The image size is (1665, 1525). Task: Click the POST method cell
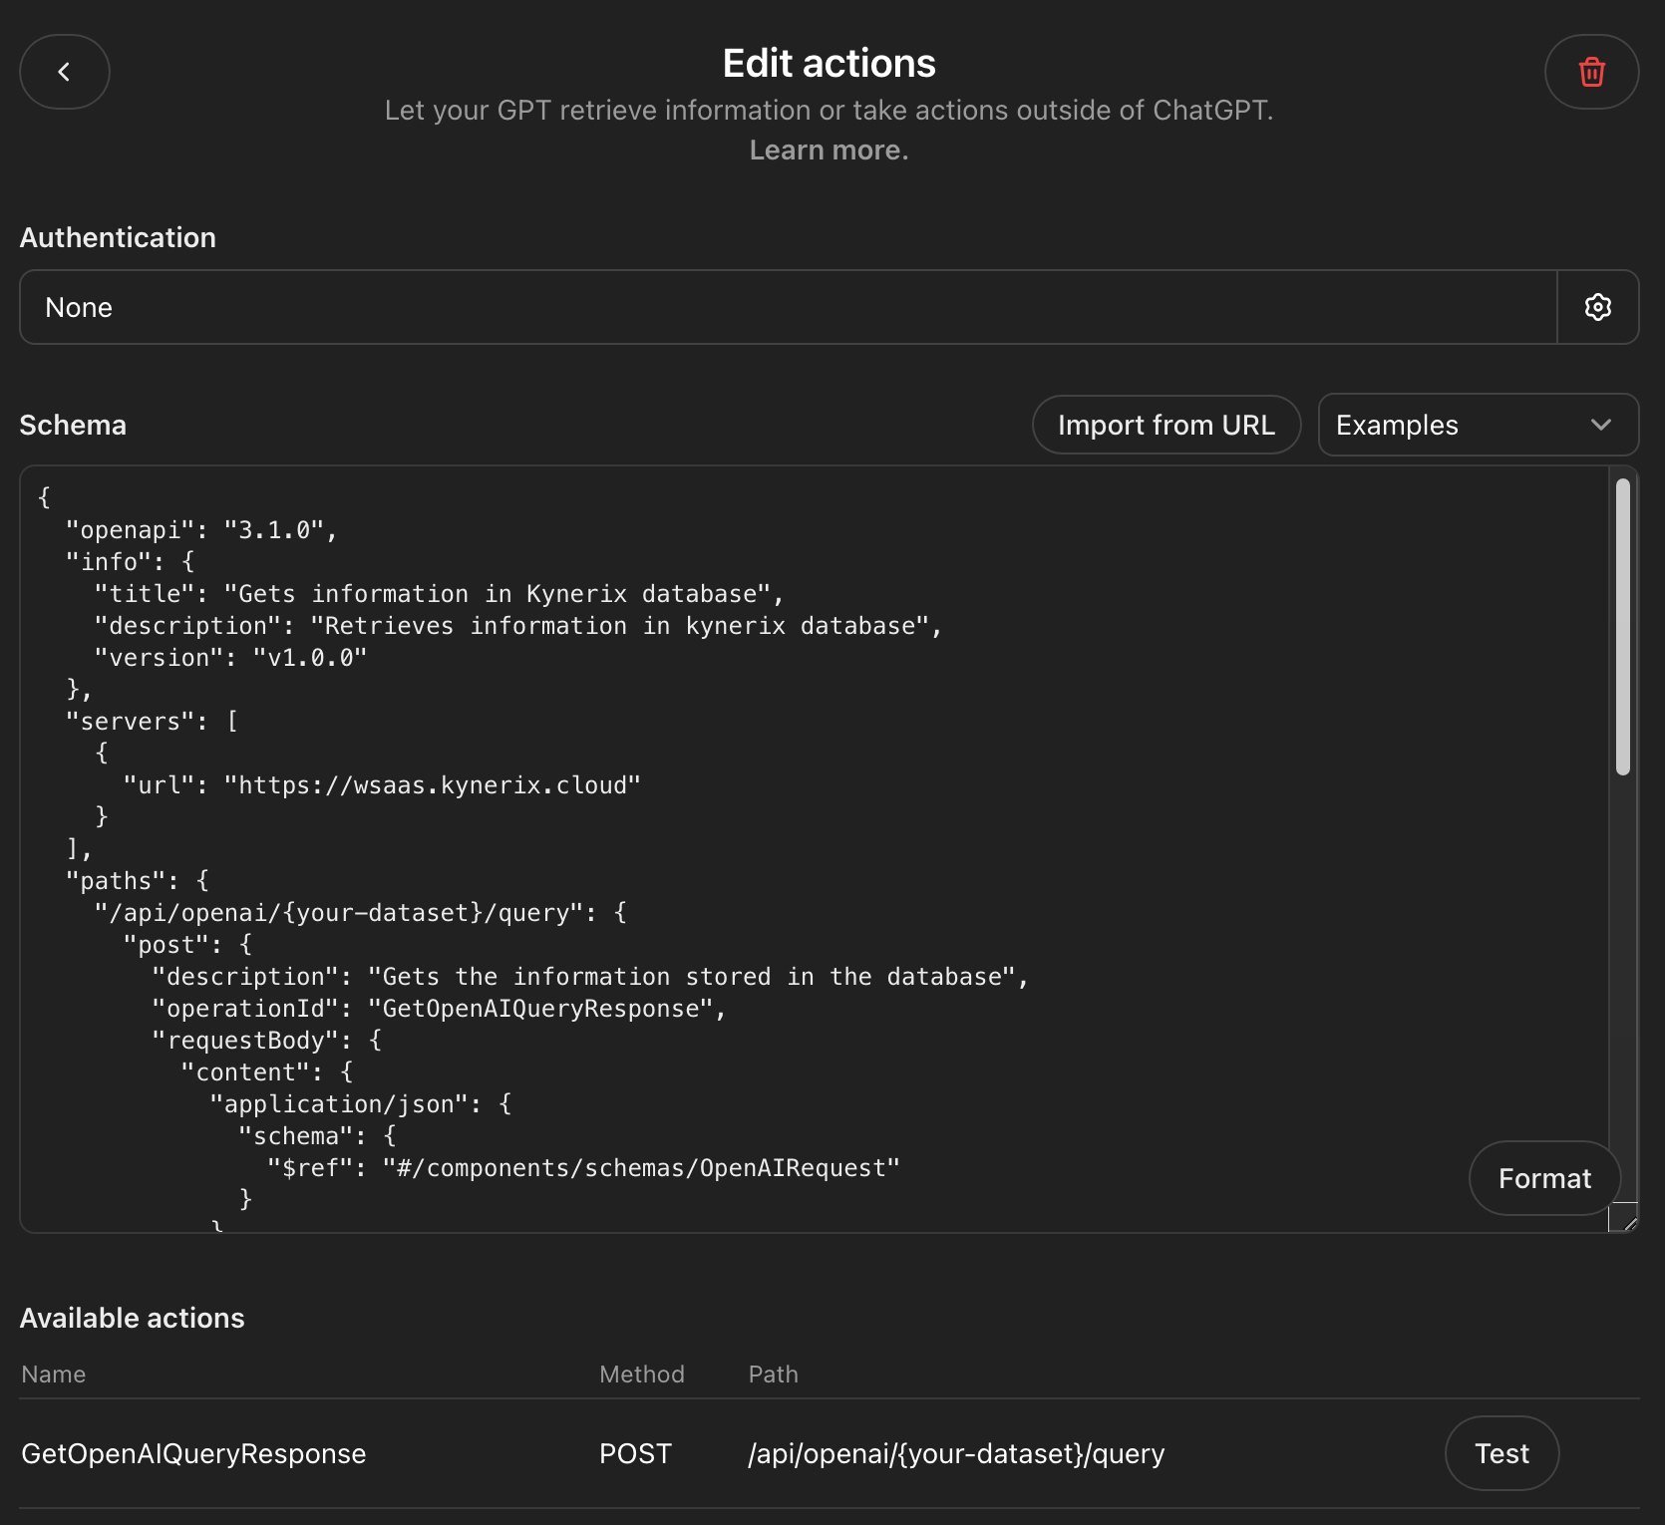coord(635,1453)
